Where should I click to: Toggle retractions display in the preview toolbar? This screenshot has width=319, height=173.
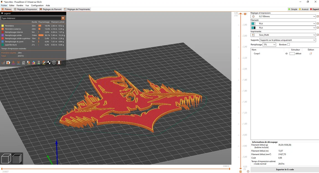[13, 63]
